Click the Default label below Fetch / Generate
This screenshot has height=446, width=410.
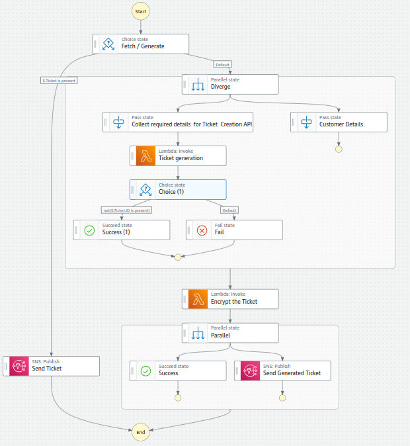222,65
